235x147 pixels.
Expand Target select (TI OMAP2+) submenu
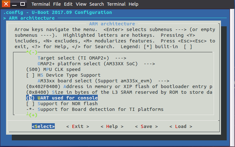(x=82, y=58)
